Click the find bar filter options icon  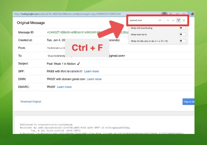pos(178,20)
